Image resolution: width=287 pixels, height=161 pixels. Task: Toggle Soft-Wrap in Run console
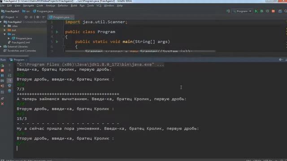[9, 76]
